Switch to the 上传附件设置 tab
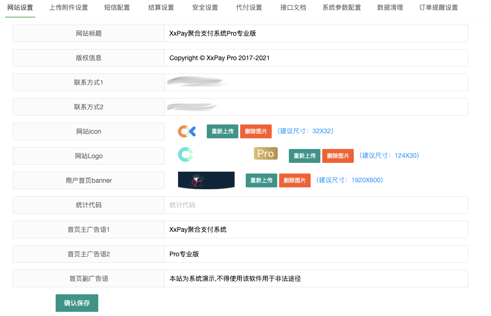 point(68,7)
